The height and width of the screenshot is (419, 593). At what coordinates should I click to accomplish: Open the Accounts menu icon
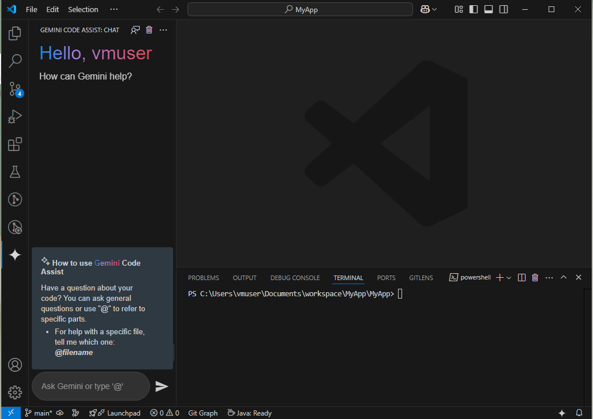coord(15,365)
